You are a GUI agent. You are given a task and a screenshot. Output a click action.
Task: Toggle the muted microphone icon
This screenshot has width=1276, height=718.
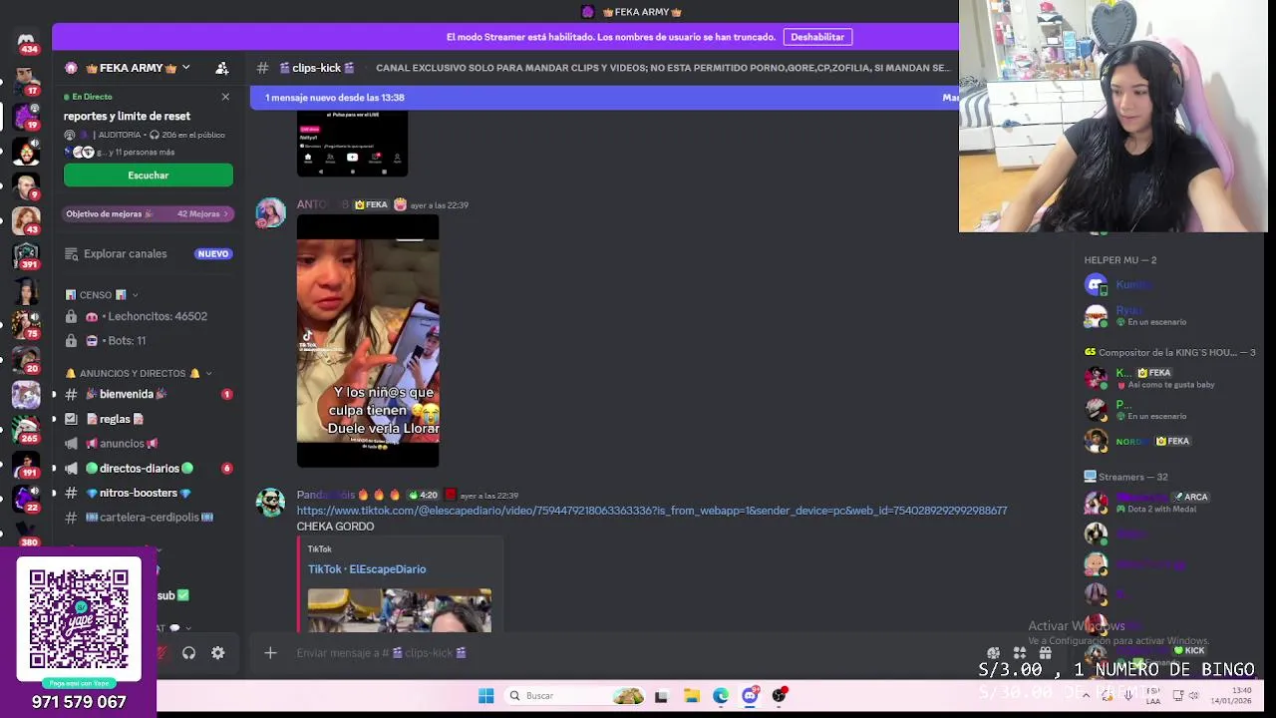(160, 653)
